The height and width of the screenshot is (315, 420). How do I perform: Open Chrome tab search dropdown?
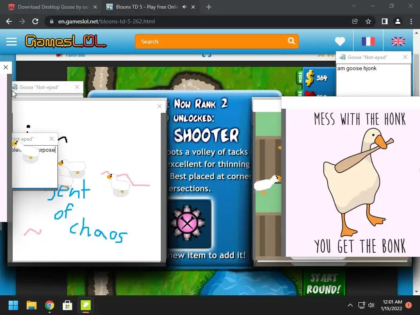pos(354,6)
